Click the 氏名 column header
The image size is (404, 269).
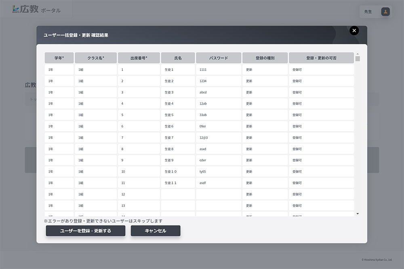[x=178, y=58]
